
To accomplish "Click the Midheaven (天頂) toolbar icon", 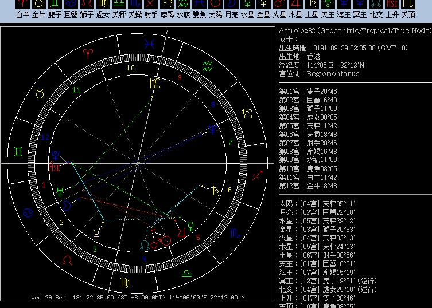I will pos(408,4).
